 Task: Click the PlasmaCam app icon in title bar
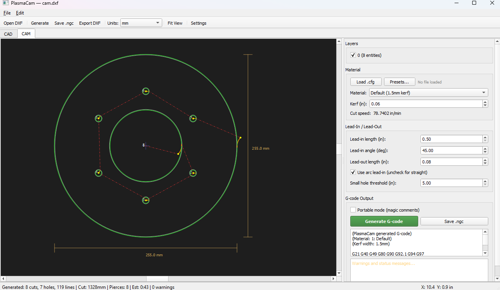6,3
